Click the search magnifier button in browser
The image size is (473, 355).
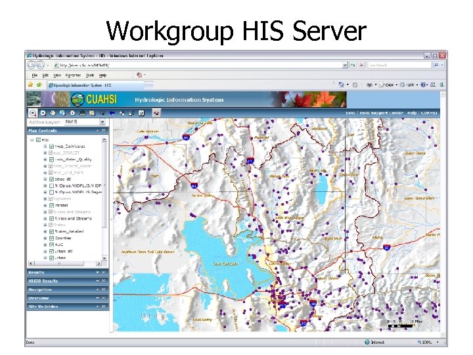point(436,65)
